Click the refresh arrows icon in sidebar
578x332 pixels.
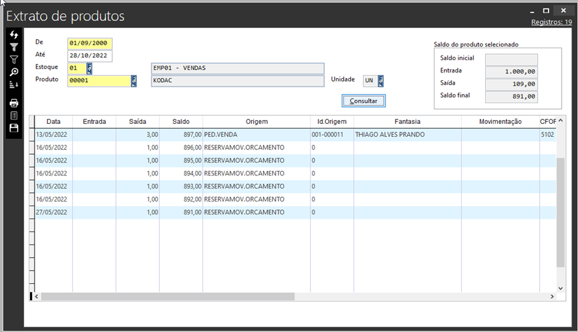pyautogui.click(x=14, y=35)
